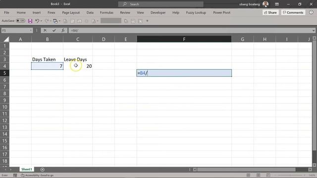Image resolution: width=317 pixels, height=178 pixels.
Task: Open the Power Pivot tab
Action: [222, 12]
